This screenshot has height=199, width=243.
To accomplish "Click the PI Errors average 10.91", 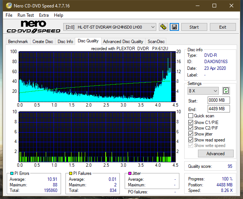I will pos(52,179).
